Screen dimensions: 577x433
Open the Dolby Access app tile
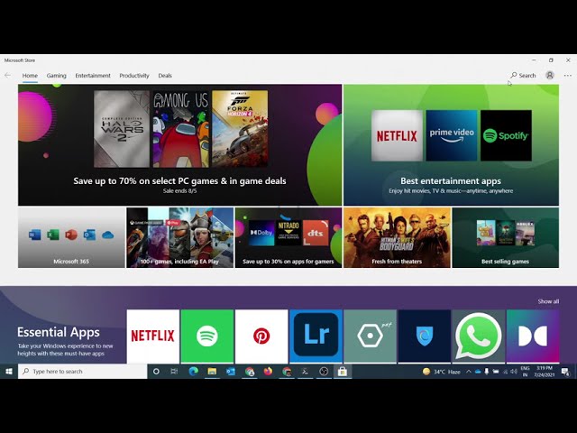tap(533, 336)
